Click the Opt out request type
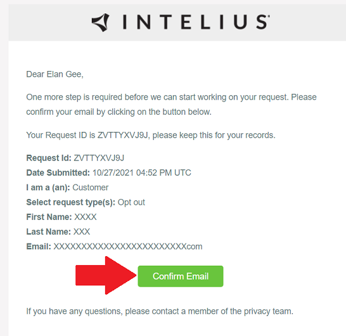This screenshot has width=346, height=336. [131, 202]
